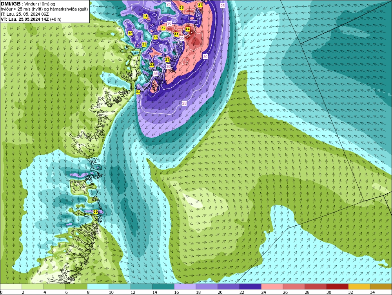392x295 pixels.
Task: Click the yellow '29' gust label
Action: pyautogui.click(x=96, y=212)
